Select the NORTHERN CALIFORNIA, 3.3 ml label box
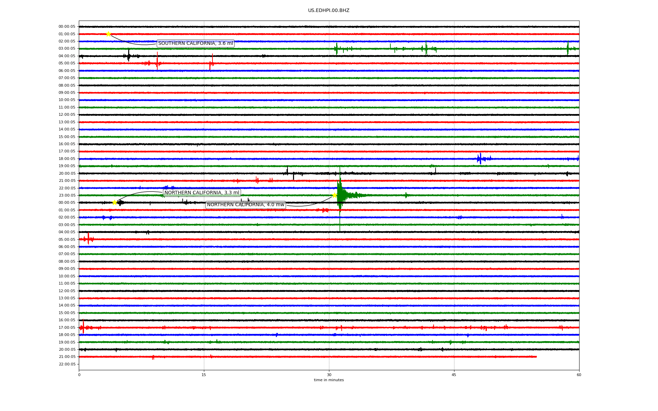 [x=202, y=193]
